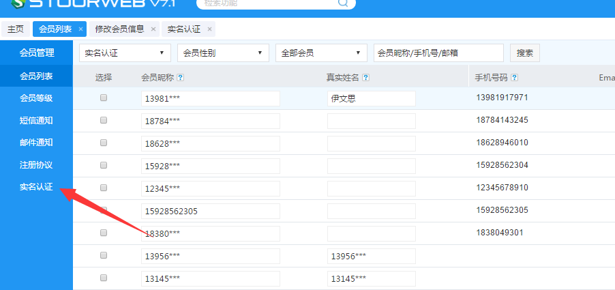Close the 修改会员信息 tab

[x=153, y=29]
